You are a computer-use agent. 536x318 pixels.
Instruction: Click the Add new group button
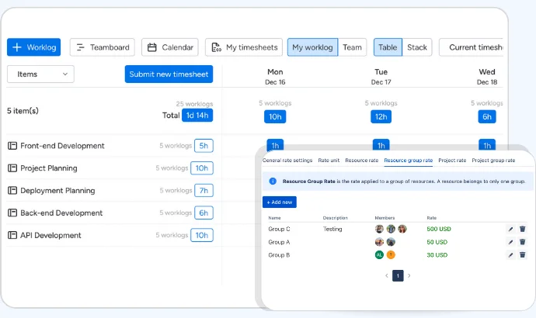280,202
